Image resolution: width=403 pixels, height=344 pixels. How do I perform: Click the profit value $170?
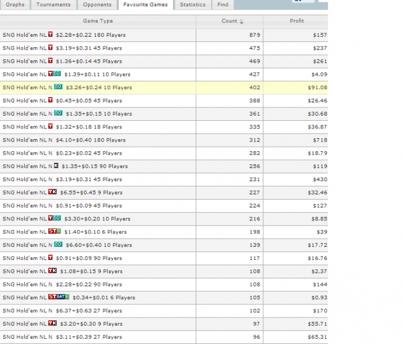(320, 311)
